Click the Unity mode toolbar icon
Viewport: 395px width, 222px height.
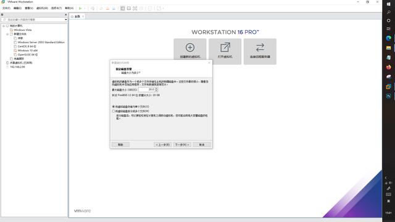141,8
